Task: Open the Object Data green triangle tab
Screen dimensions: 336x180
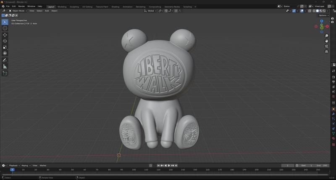Action: (333, 134)
